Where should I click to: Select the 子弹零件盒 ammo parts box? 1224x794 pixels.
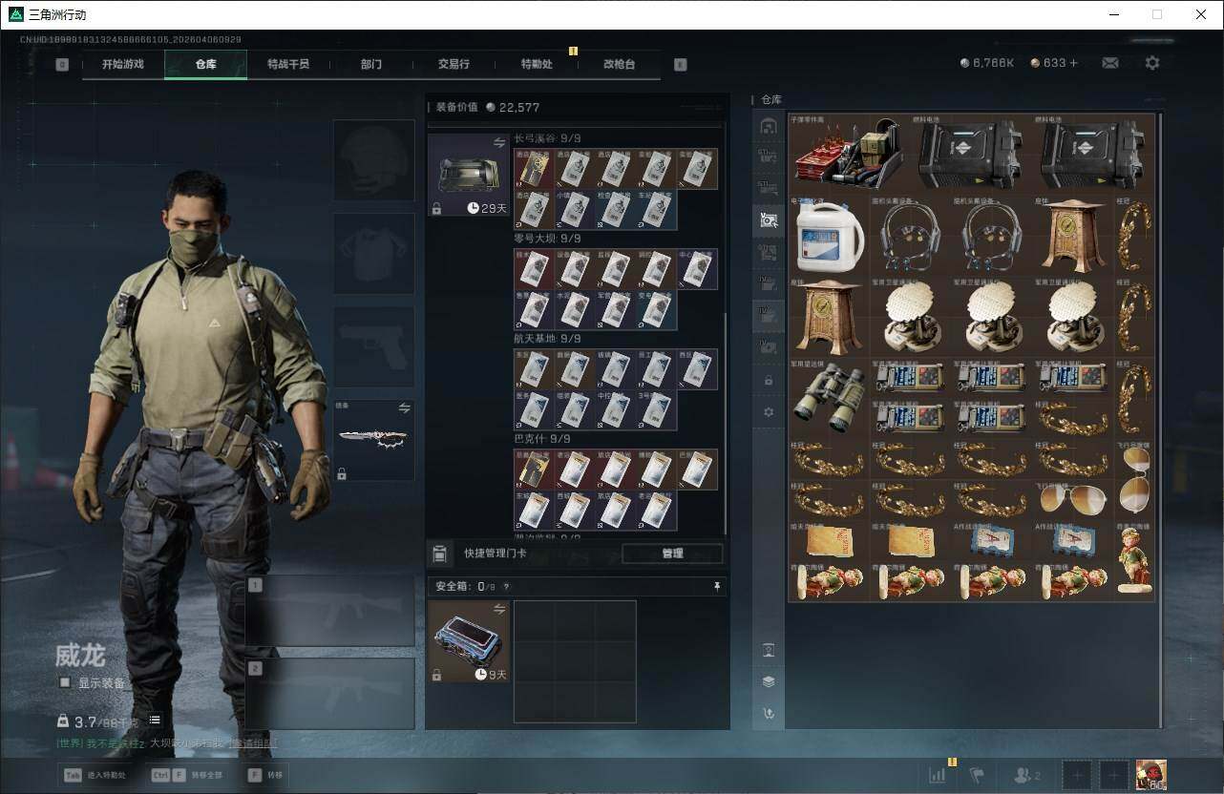[x=849, y=154]
